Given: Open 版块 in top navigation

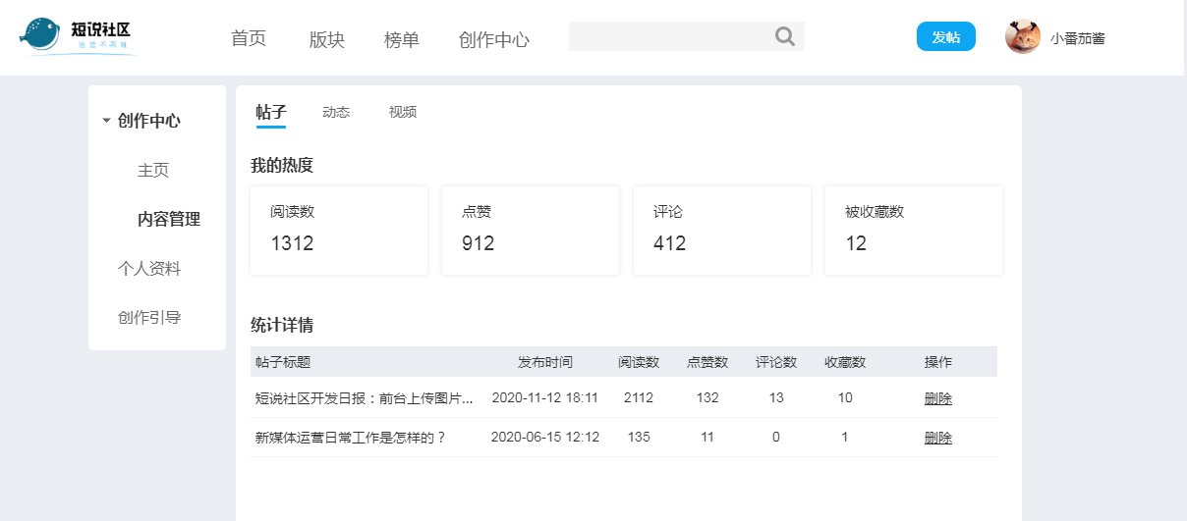Looking at the screenshot, I should click(x=326, y=39).
